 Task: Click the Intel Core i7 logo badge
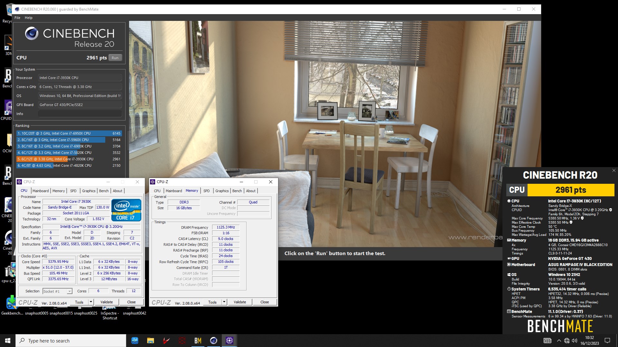pos(126,210)
